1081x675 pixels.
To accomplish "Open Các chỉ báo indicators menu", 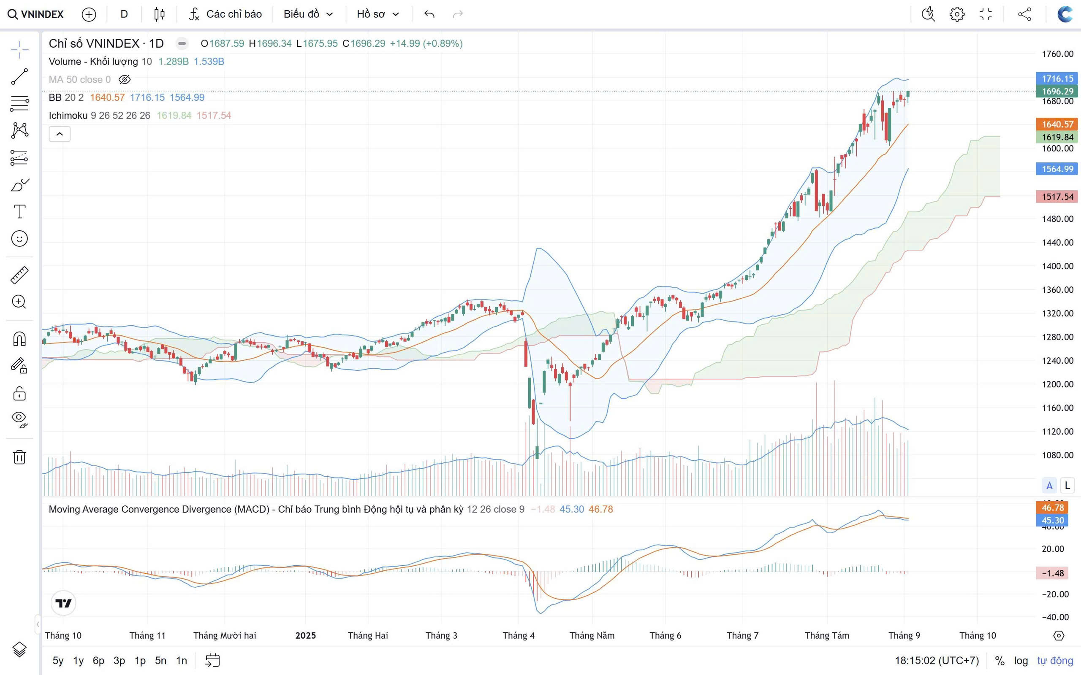I will click(x=225, y=14).
